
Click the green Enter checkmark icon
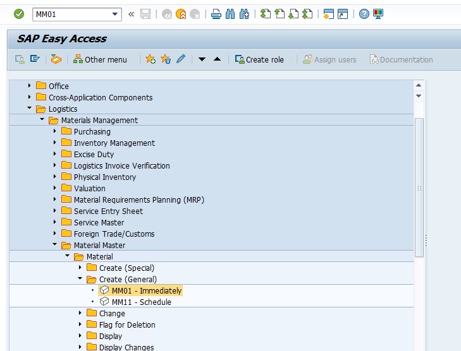[x=19, y=14]
